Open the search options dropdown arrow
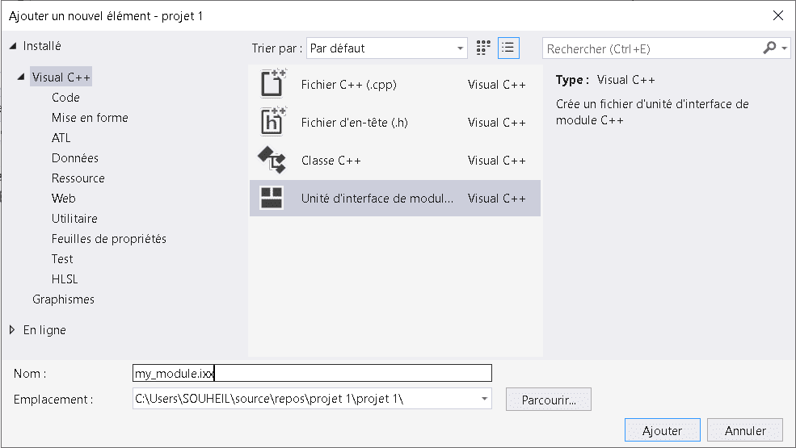796x448 pixels. click(785, 48)
